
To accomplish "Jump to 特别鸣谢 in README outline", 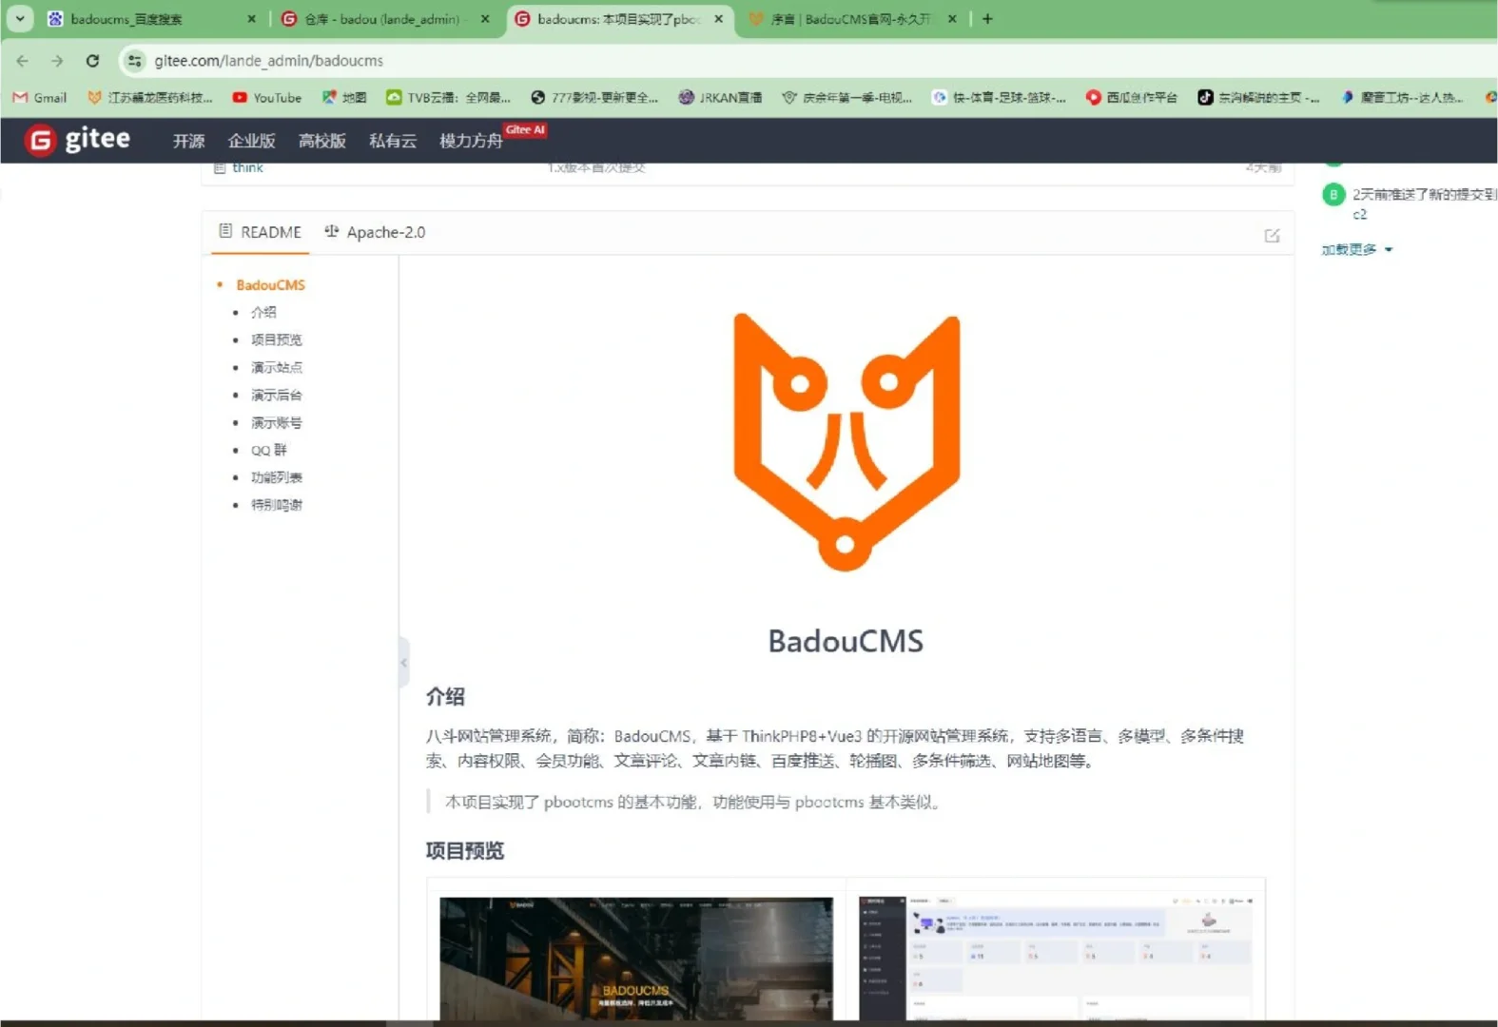I will pos(276,505).
